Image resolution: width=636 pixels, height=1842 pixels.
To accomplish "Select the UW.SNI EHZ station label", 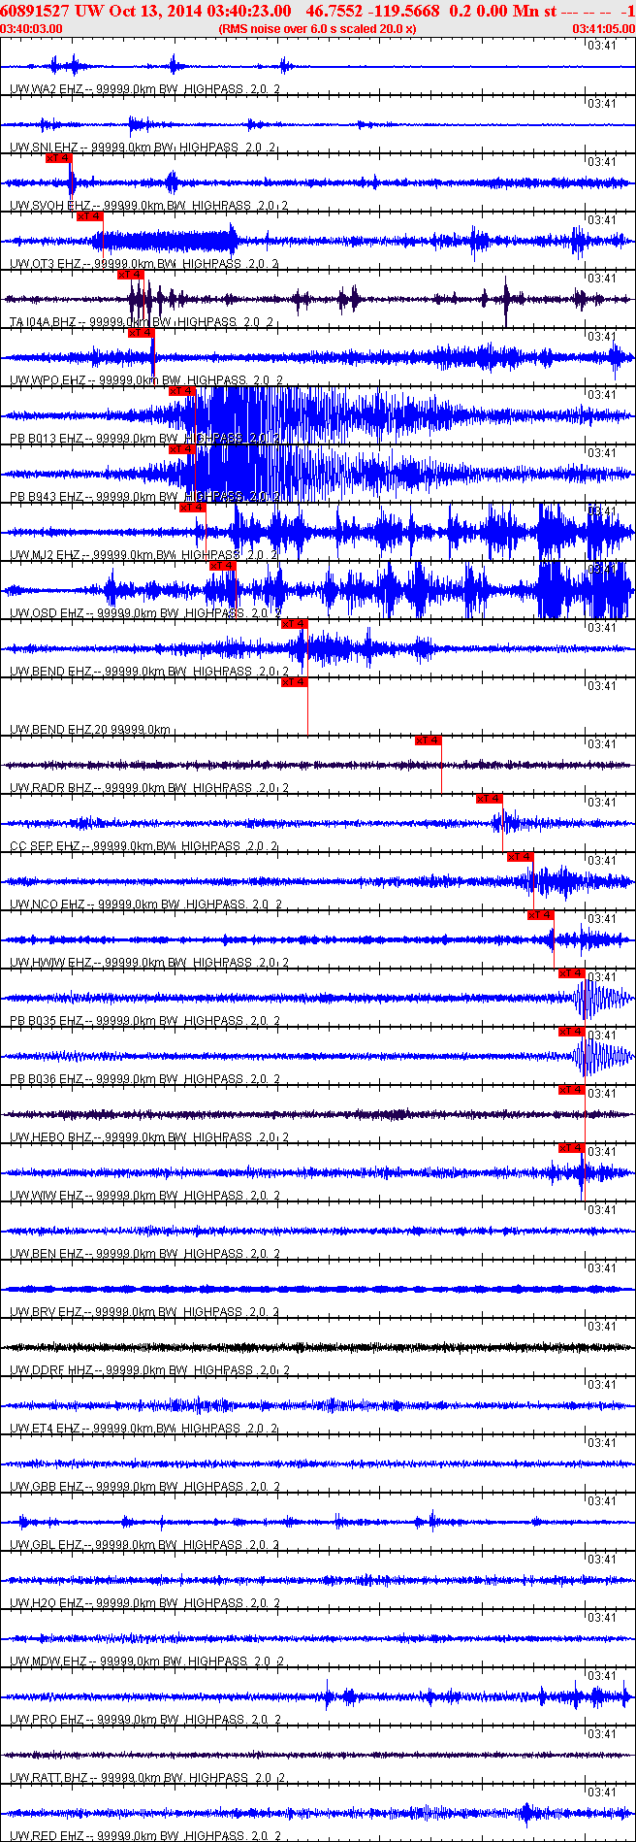I will coord(143,148).
